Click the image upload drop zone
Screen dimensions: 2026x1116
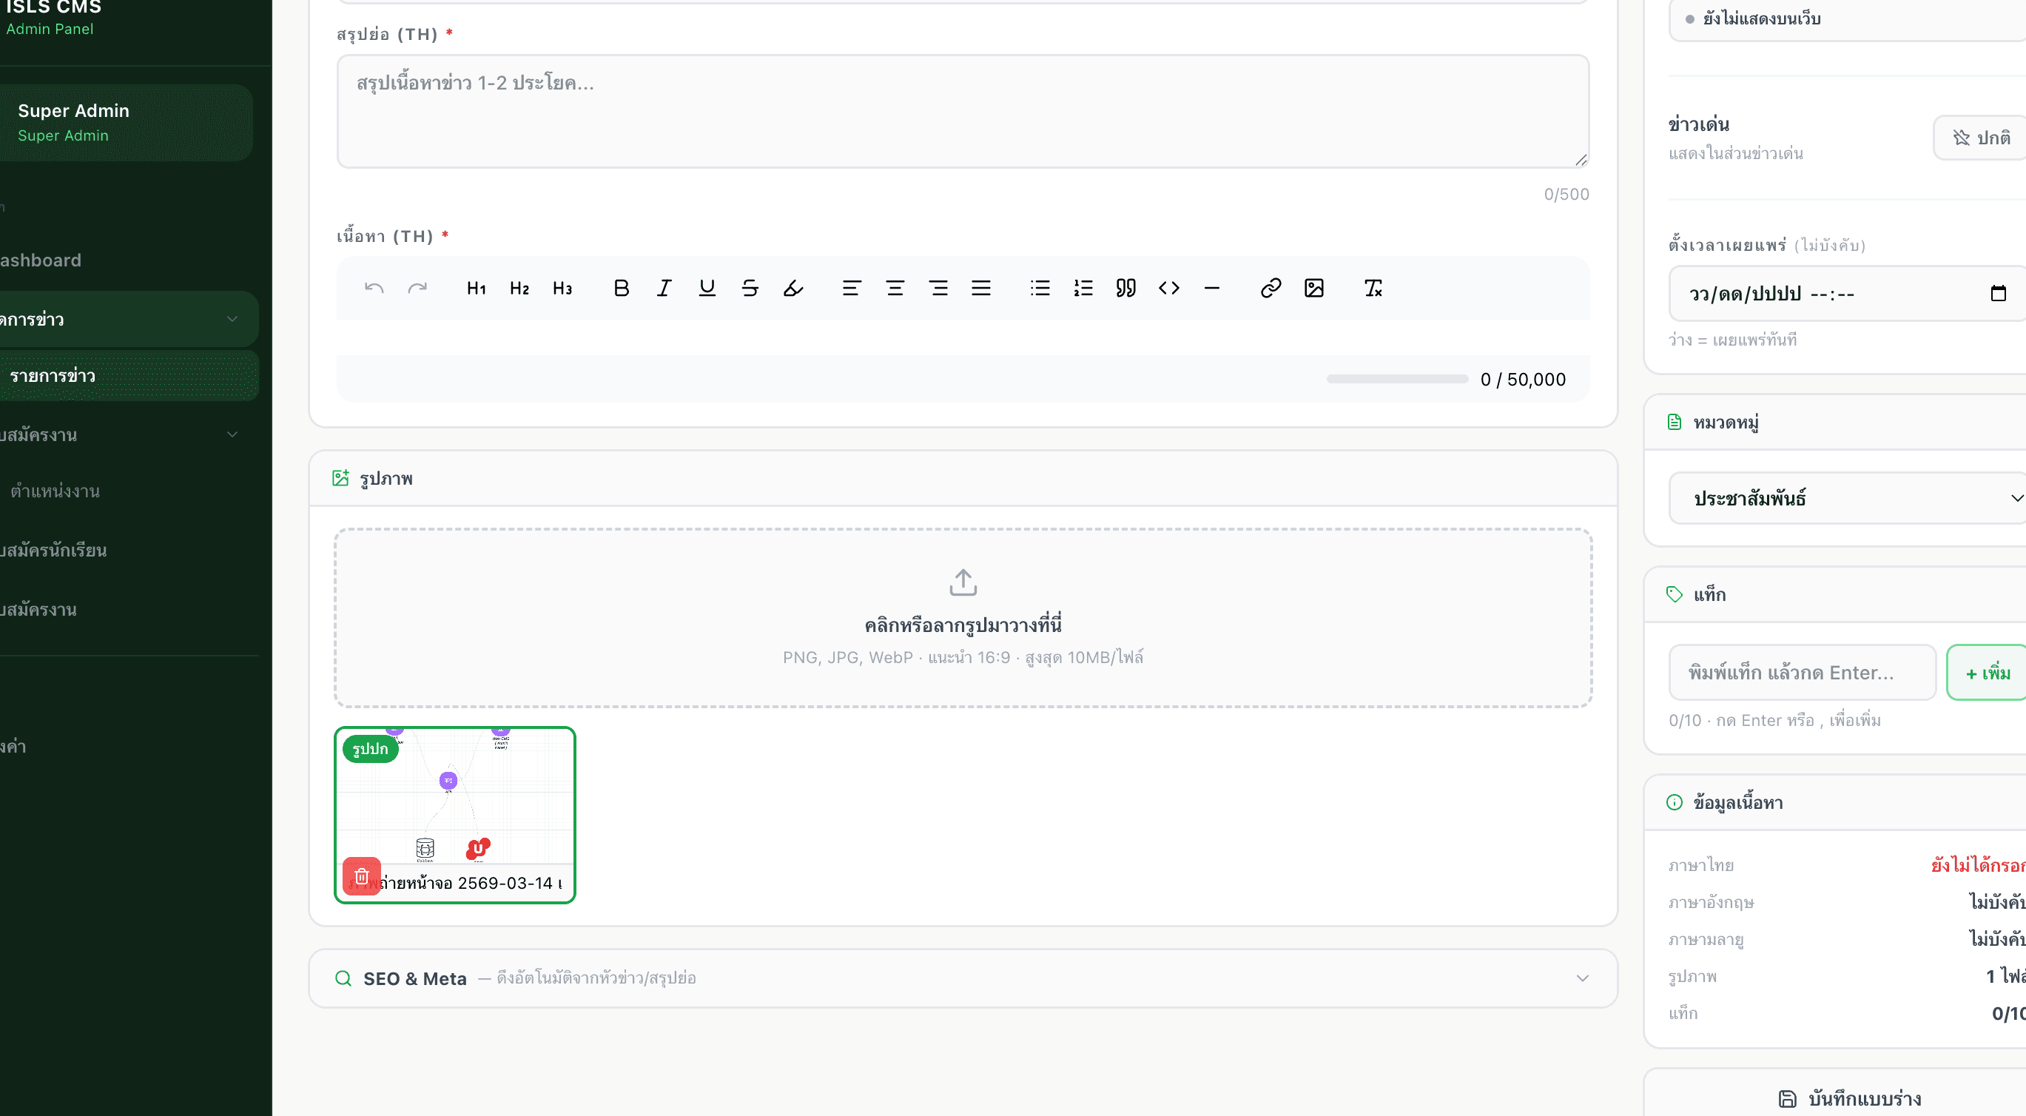coord(962,617)
